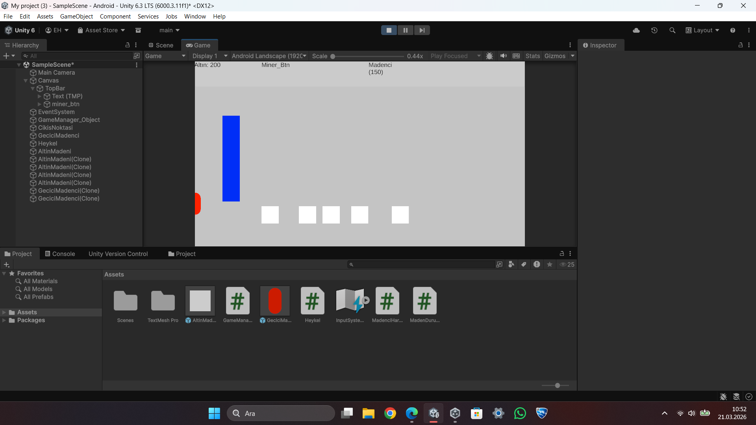Pause the running game
This screenshot has height=425, width=756.
[x=405, y=30]
